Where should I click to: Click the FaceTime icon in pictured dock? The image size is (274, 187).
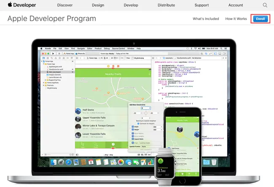(x=136, y=163)
